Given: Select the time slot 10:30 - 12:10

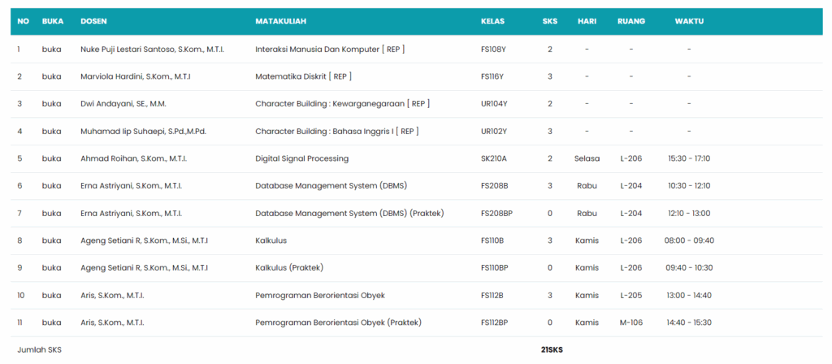Looking at the screenshot, I should (x=689, y=186).
